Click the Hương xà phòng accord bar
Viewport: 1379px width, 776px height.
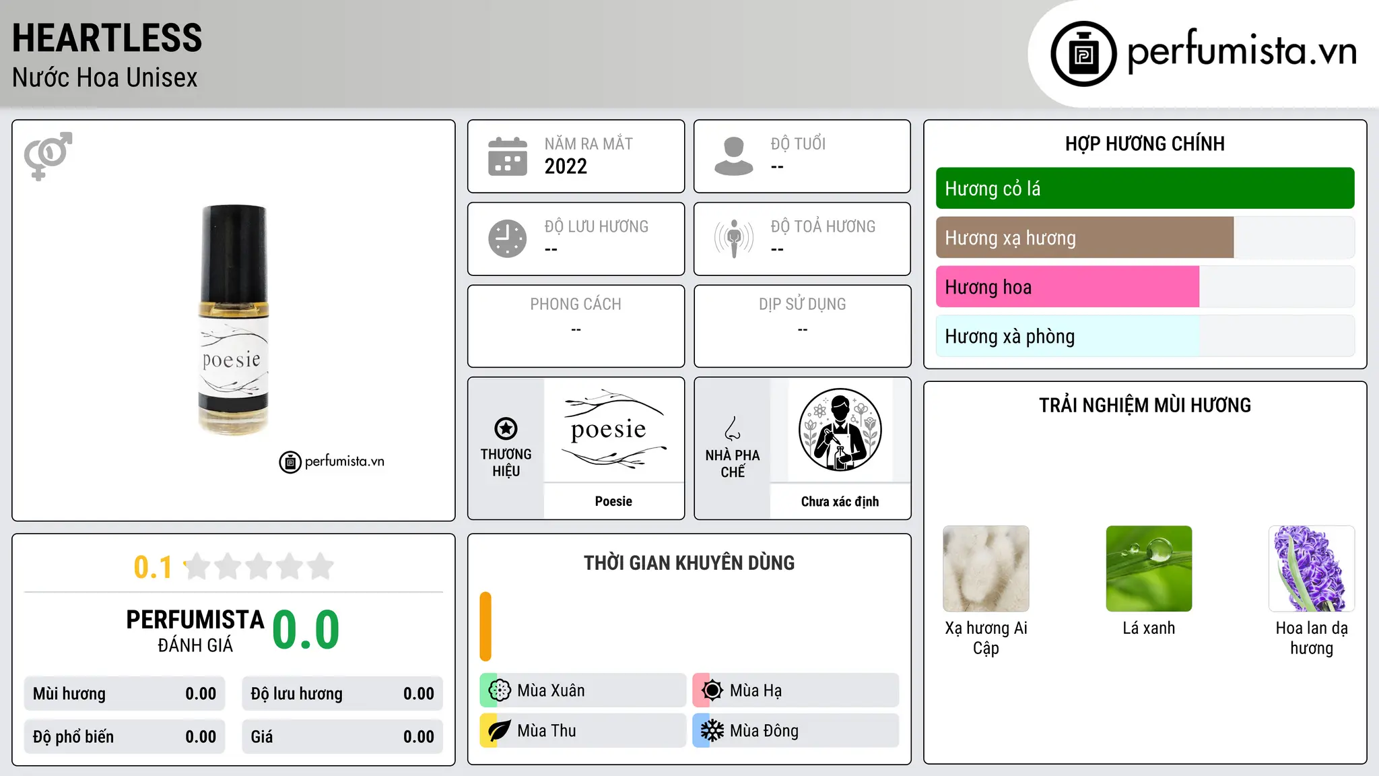(1067, 336)
